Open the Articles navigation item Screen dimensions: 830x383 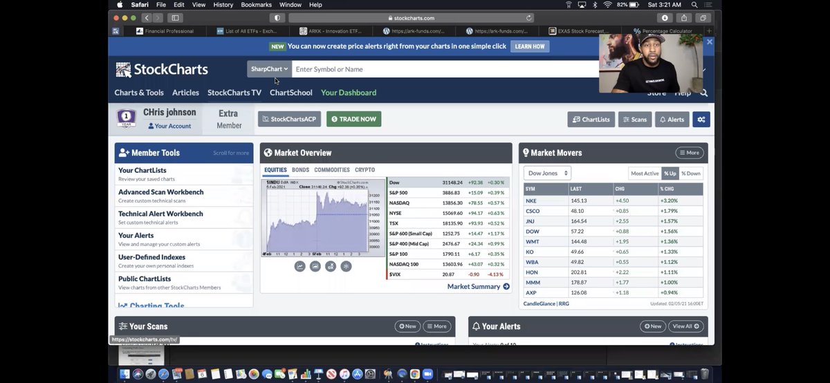[x=185, y=93]
